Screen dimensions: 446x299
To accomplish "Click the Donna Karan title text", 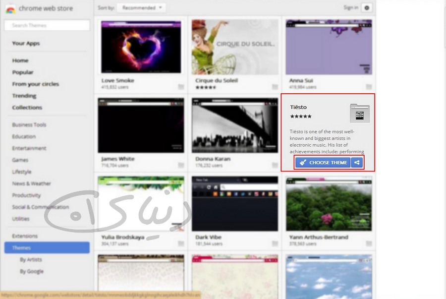I will (213, 159).
